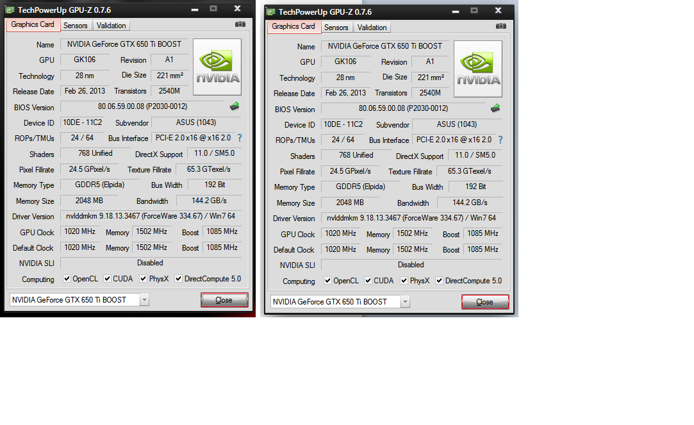The height and width of the screenshot is (425, 694).
Task: Click 24 / 64 ROPs/TMUs value in right window
Action: click(x=343, y=140)
